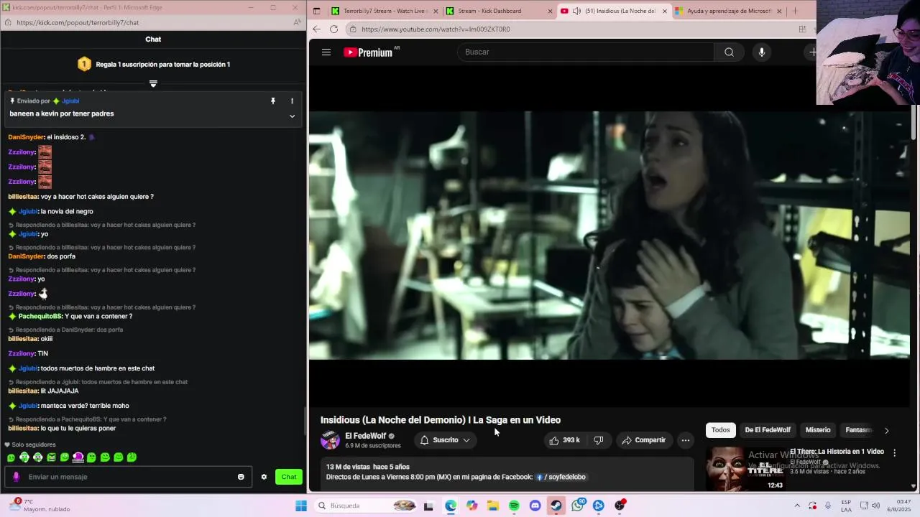The width and height of the screenshot is (920, 517).
Task: Show more filter chips with right arrow
Action: [x=886, y=430]
